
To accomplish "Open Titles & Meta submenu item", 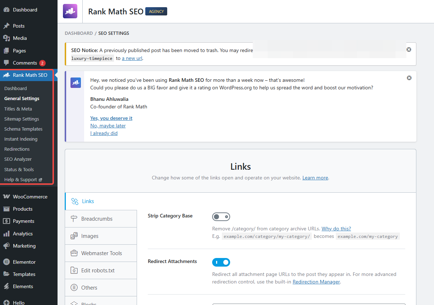I will [x=18, y=109].
